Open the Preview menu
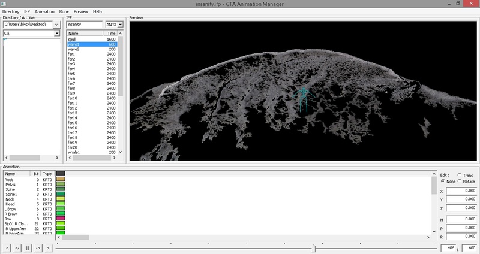This screenshot has width=480, height=254. click(x=81, y=11)
